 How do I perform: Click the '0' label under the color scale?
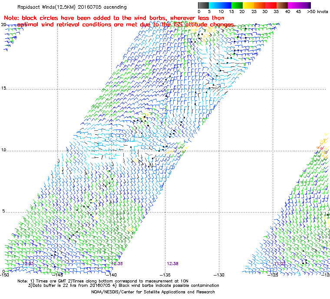pos(199,12)
